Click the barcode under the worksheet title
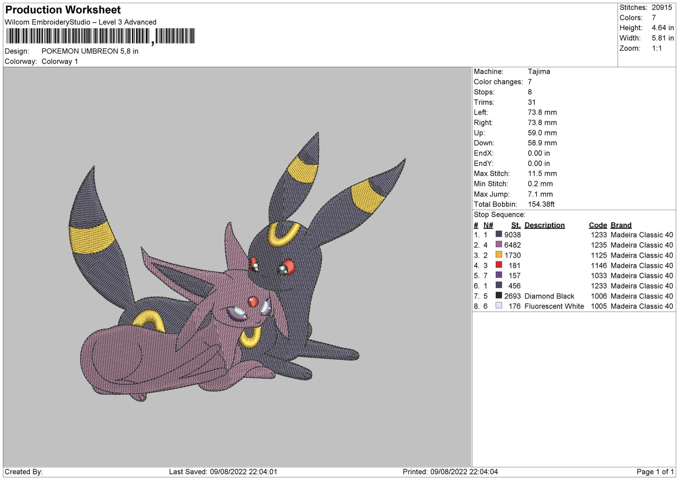 pos(101,36)
